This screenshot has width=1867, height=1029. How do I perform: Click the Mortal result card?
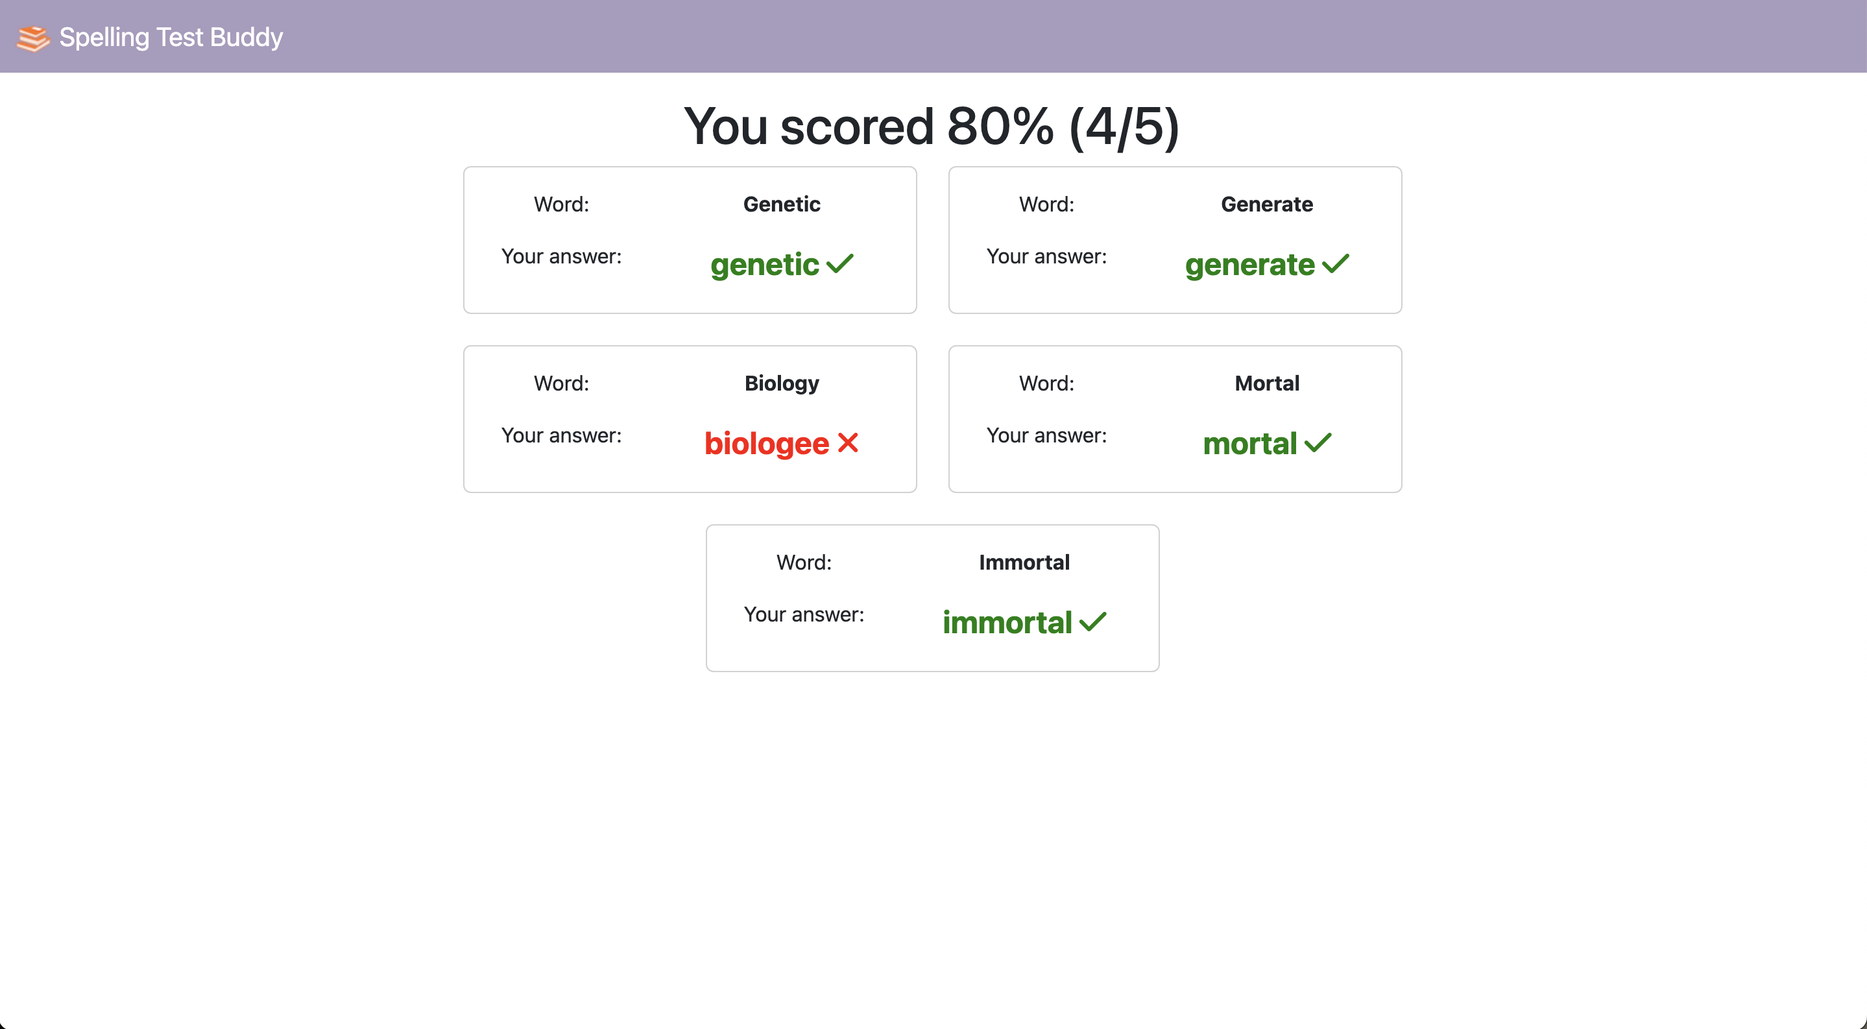[1174, 419]
